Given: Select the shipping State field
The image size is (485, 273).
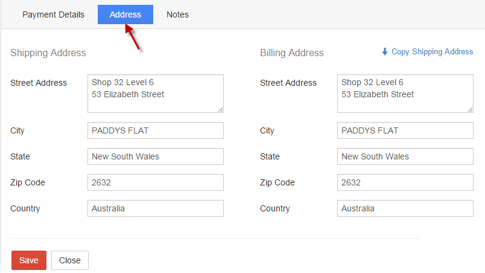Looking at the screenshot, I should (156, 156).
